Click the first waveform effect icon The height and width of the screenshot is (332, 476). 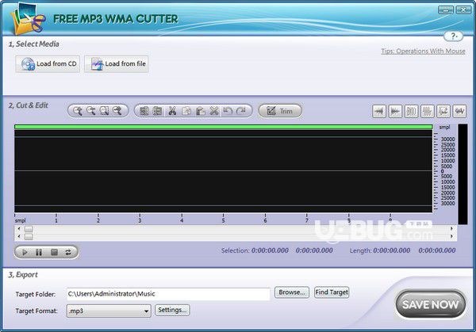tap(379, 111)
